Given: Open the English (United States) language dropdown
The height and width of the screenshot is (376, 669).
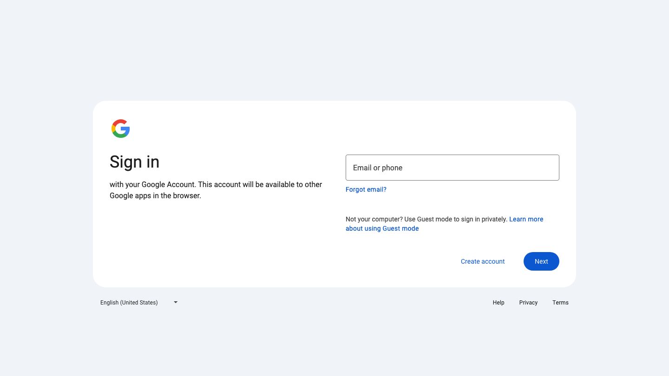Looking at the screenshot, I should 129,303.
